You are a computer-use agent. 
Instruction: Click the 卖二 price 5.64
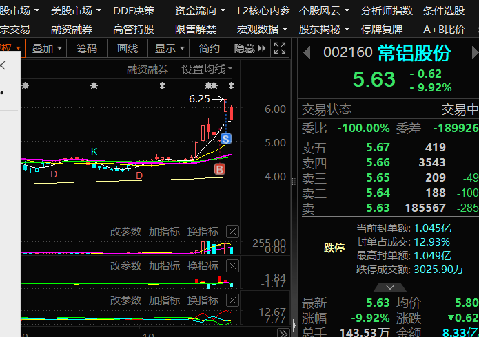click(x=378, y=193)
